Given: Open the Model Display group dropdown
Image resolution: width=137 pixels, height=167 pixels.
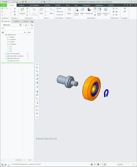Looking at the screenshot, I should pos(92,18).
